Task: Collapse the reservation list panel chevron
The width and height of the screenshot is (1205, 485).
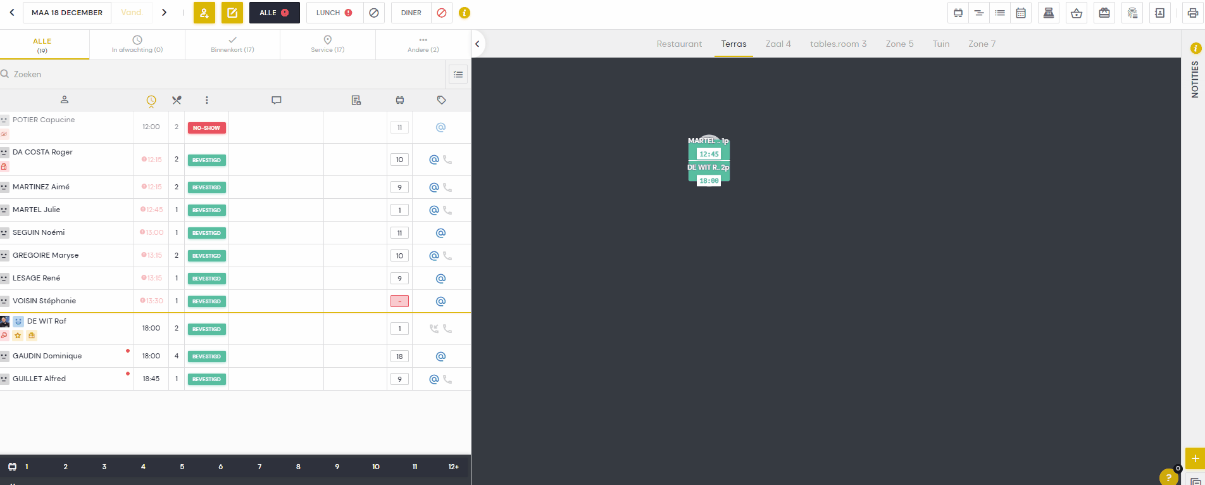Action: 477,44
